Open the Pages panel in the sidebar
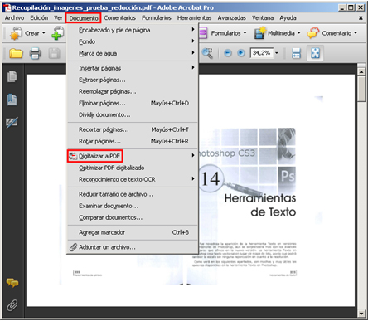368x321 pixels. coord(12,77)
